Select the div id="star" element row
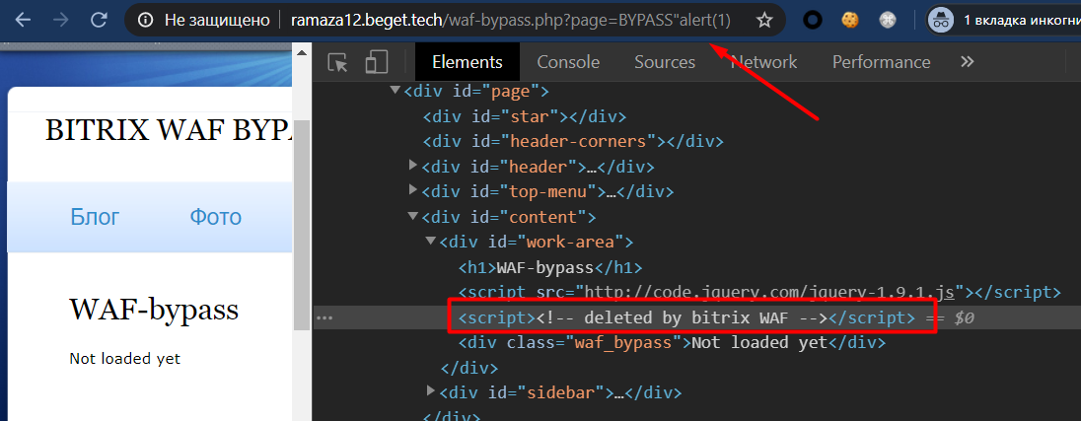 point(526,116)
